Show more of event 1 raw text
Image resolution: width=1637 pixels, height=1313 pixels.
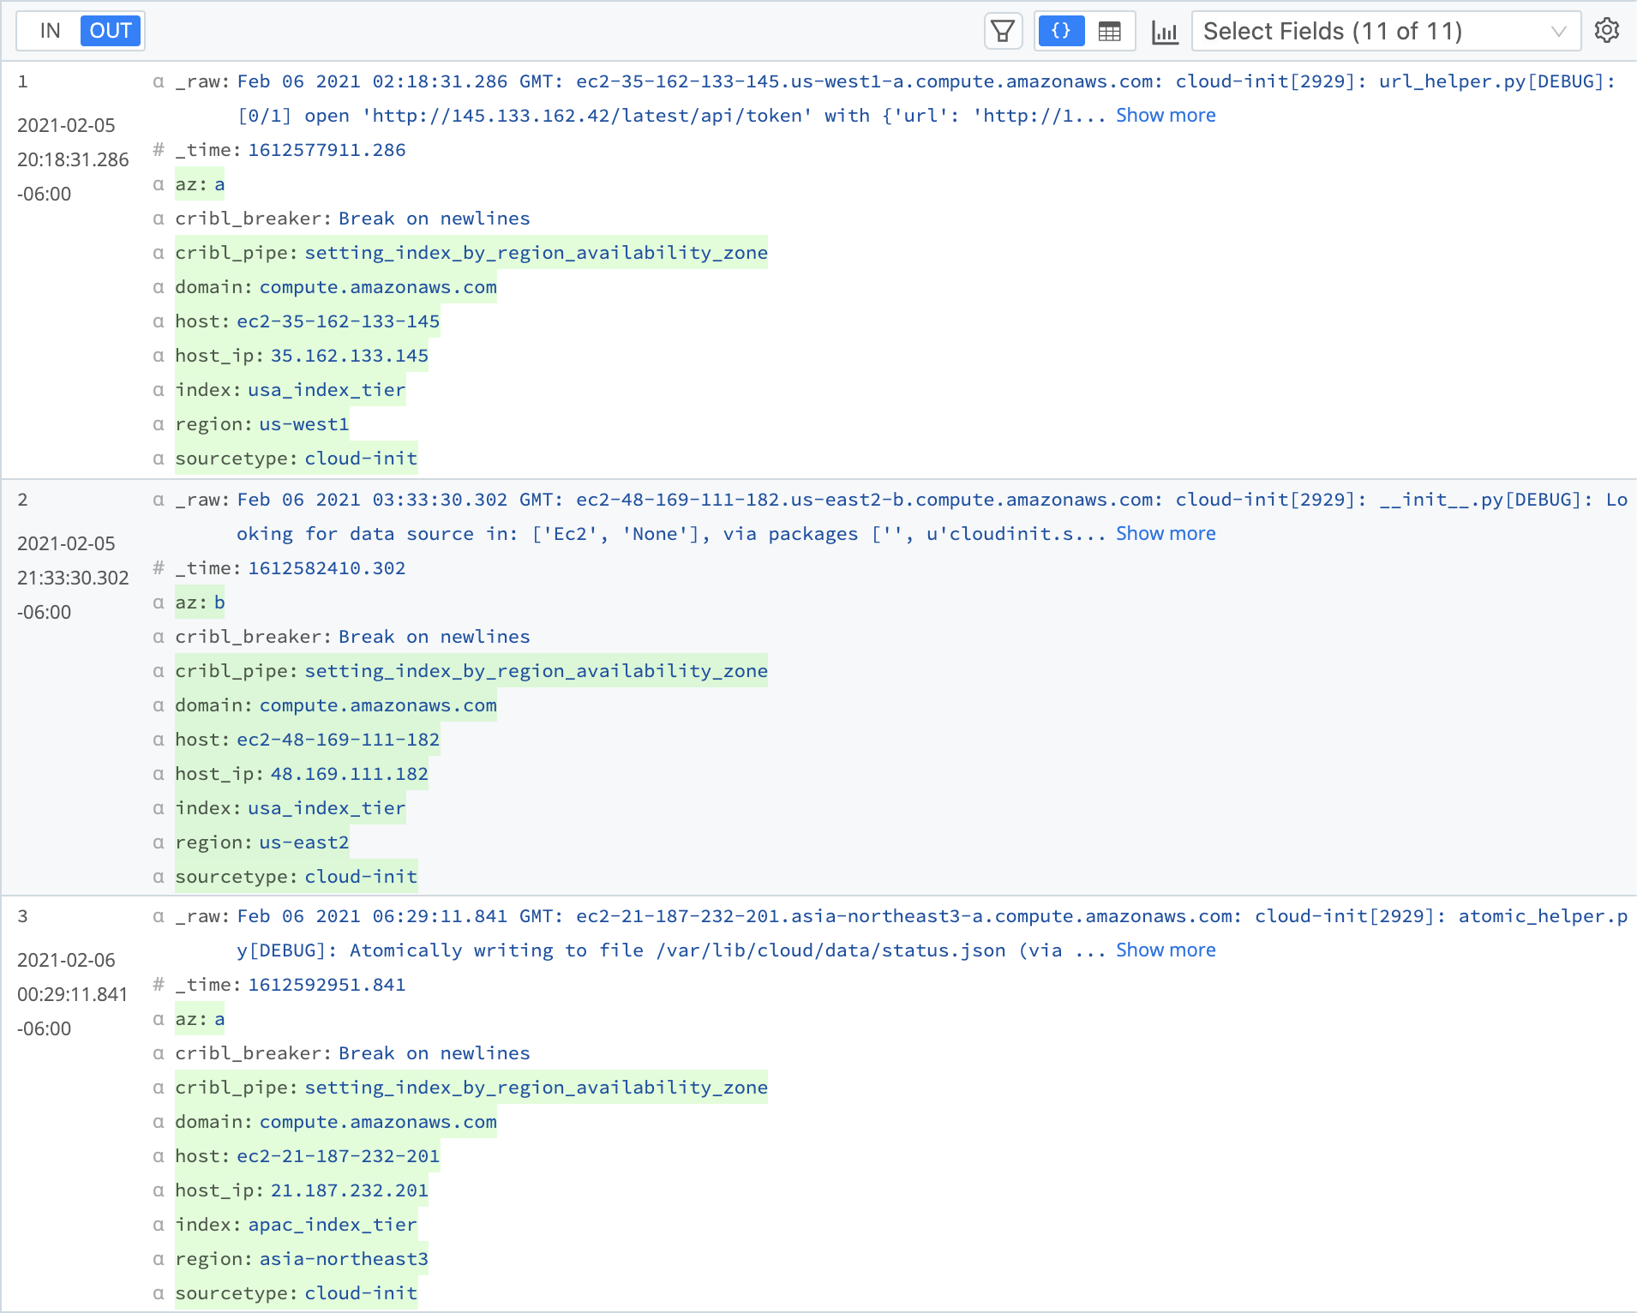[1165, 116]
